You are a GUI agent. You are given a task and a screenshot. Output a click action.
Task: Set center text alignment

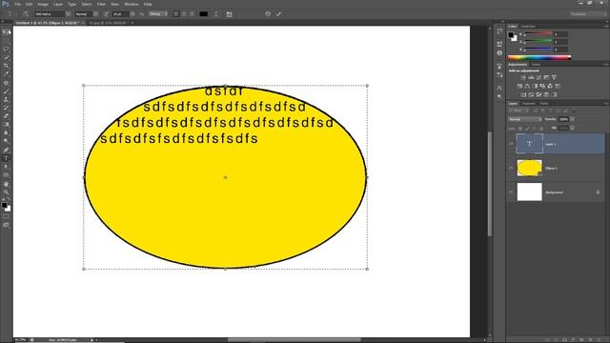tap(184, 14)
